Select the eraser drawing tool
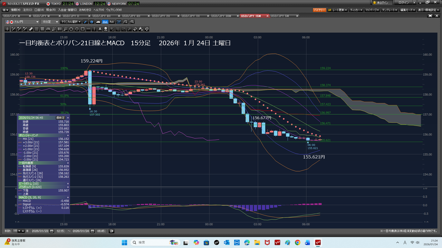 click(135, 29)
